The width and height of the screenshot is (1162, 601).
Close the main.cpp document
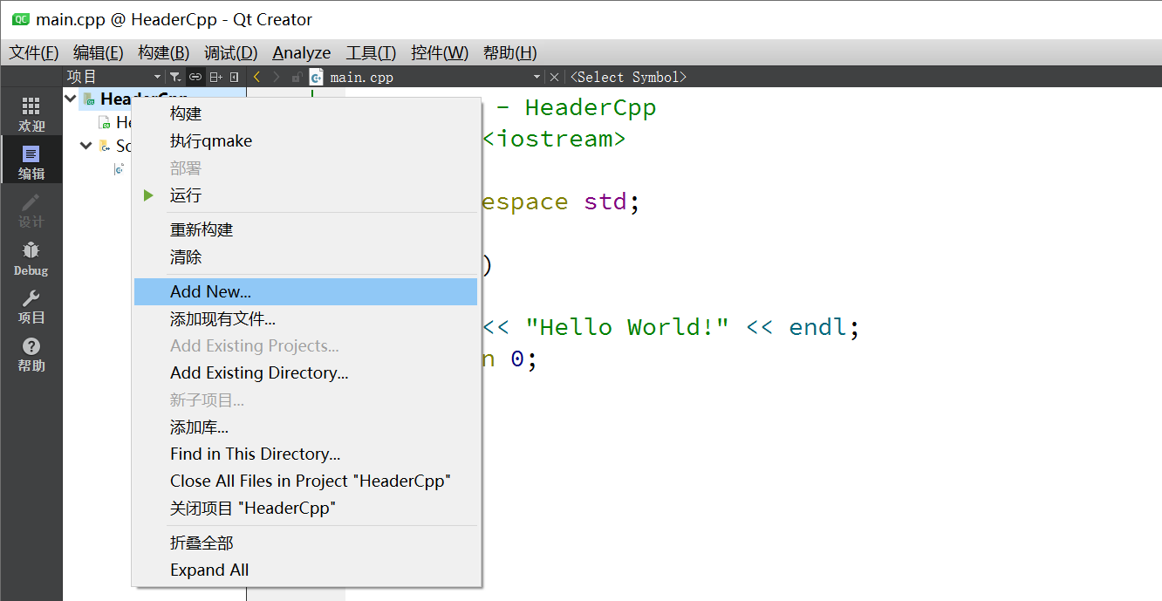(554, 77)
